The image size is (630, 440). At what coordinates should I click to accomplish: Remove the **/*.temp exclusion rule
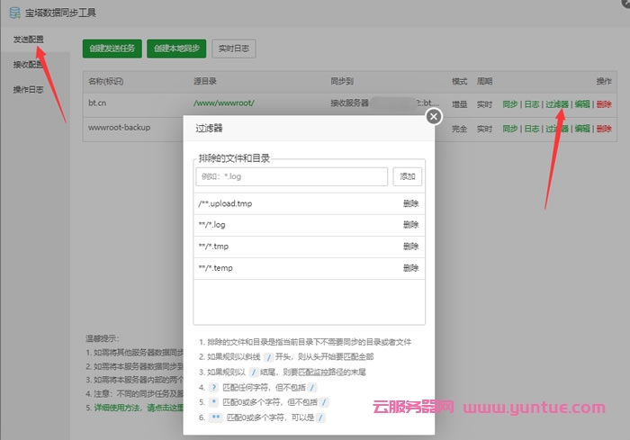coord(410,268)
